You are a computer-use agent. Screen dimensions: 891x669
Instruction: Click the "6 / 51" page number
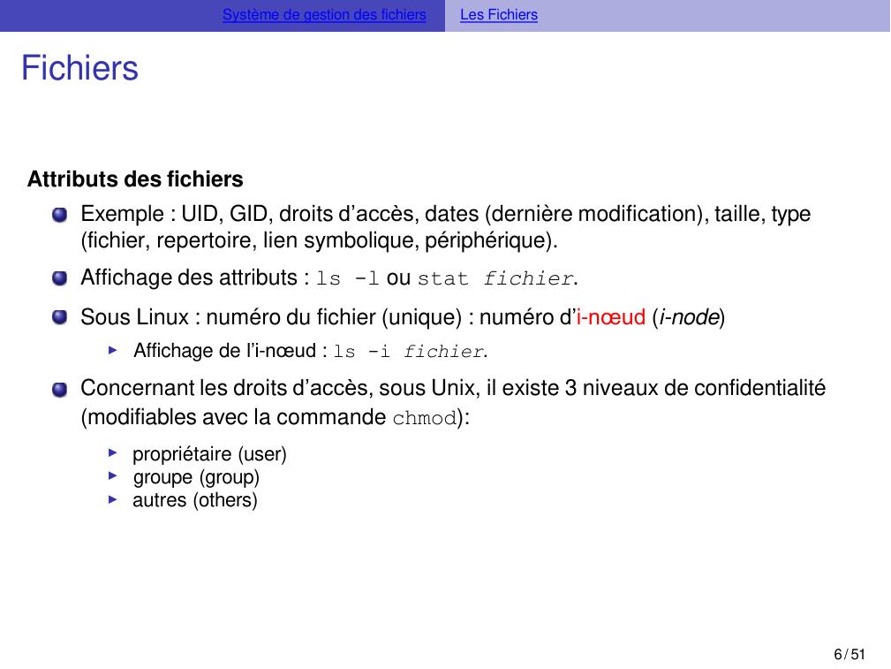point(849,654)
